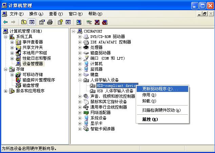Screen dimensions: 215x153
Task: Choose 更新驱动程序(P)... from context menu
Action: click(x=162, y=89)
